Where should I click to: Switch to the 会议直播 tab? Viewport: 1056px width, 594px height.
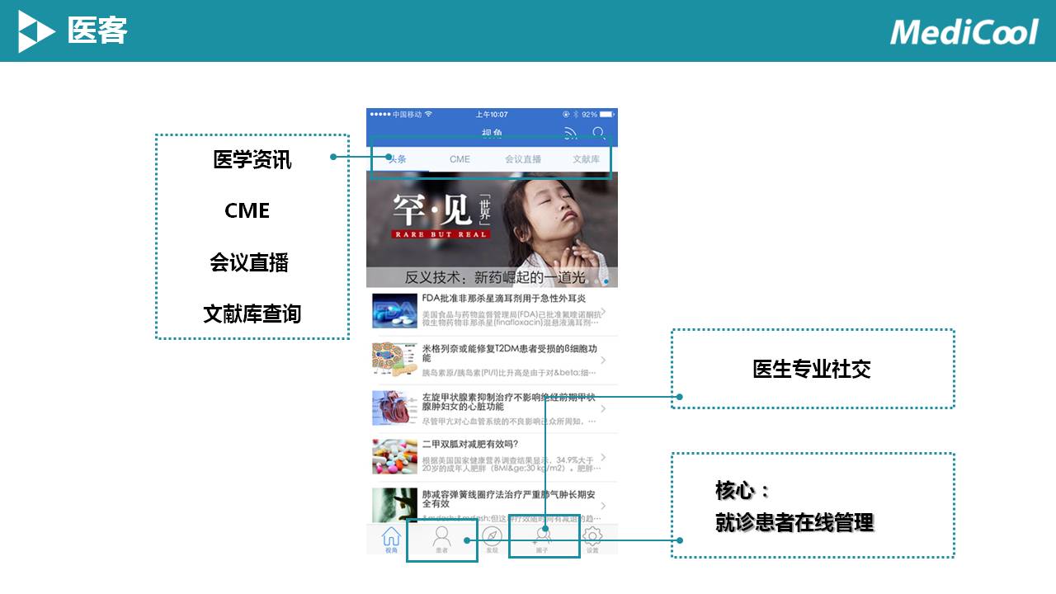pyautogui.click(x=523, y=159)
